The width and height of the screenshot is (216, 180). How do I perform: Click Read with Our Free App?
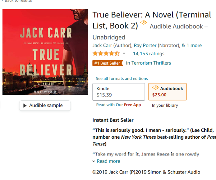[119, 105]
